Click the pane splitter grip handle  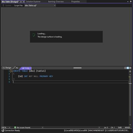tap(77, 68)
